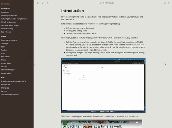This screenshot has height=128, width=172.
Task: Open the Changelog page link
Action: pyautogui.click(x=5, y=88)
